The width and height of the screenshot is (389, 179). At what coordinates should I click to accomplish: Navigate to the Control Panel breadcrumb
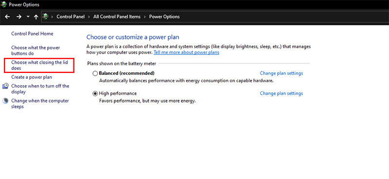click(x=71, y=17)
